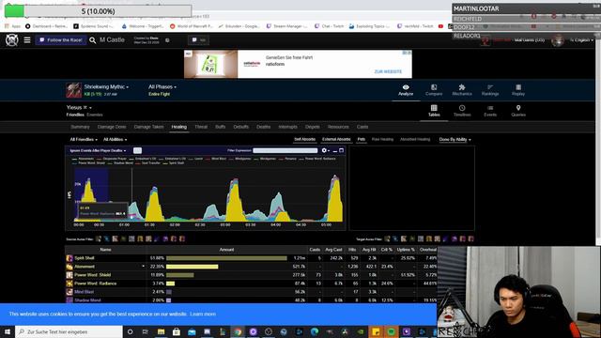Toggle Self Absorbs option
Viewport: 601px width, 338px height.
pos(304,140)
